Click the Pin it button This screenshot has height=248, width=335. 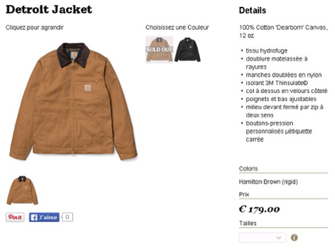[15, 217]
